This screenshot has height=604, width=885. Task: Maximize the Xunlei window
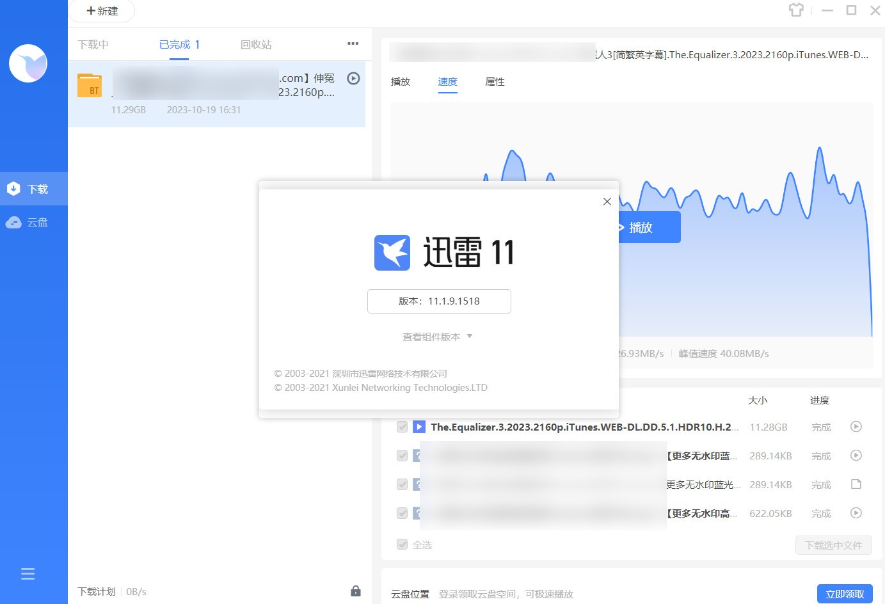(x=851, y=10)
